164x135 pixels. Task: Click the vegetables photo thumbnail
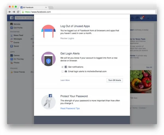pos(141,82)
